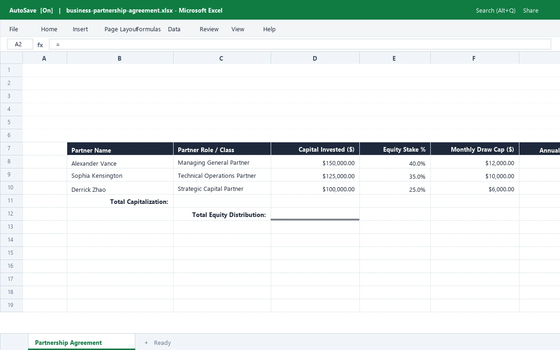Image resolution: width=560 pixels, height=350 pixels.
Task: Click the $6,000.00 draw cap cell
Action: pyautogui.click(x=475, y=188)
